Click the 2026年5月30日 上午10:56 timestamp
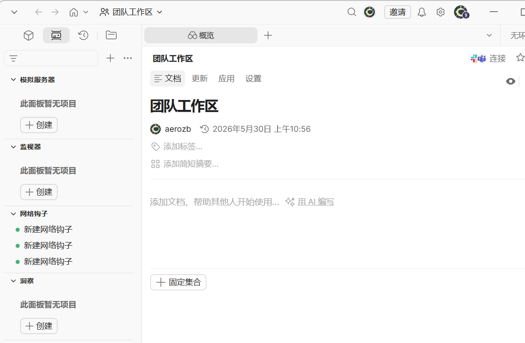The height and width of the screenshot is (343, 525). 261,129
